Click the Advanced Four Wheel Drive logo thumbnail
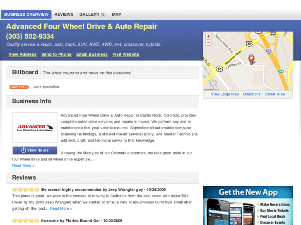The height and width of the screenshot is (225, 301). click(35, 128)
